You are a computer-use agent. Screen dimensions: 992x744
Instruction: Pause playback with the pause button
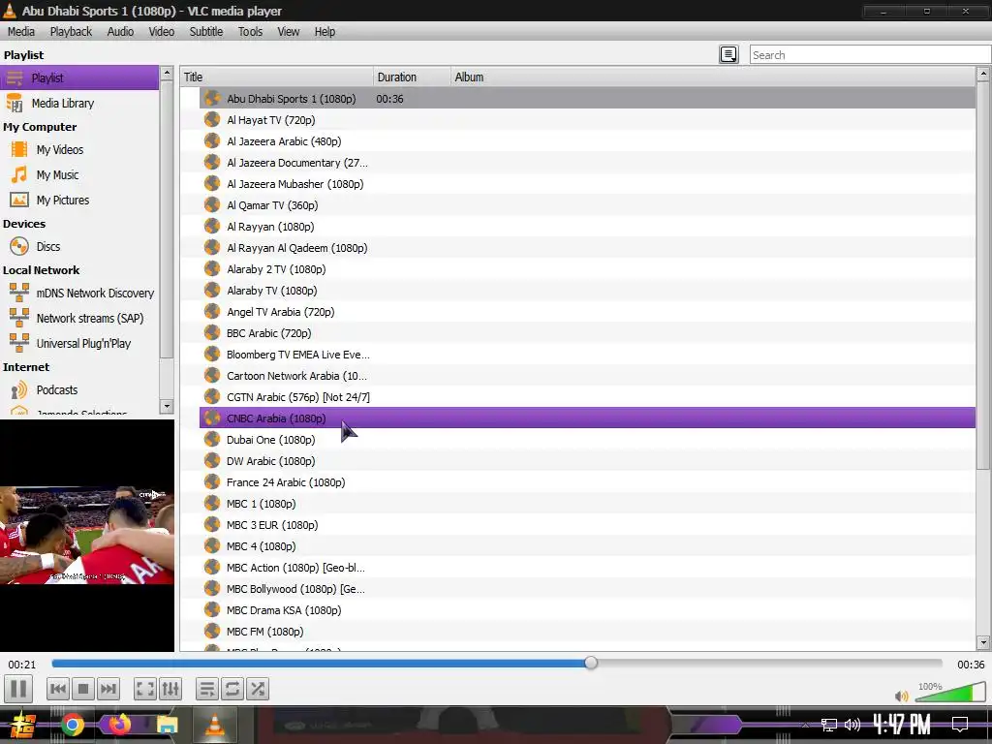[18, 689]
